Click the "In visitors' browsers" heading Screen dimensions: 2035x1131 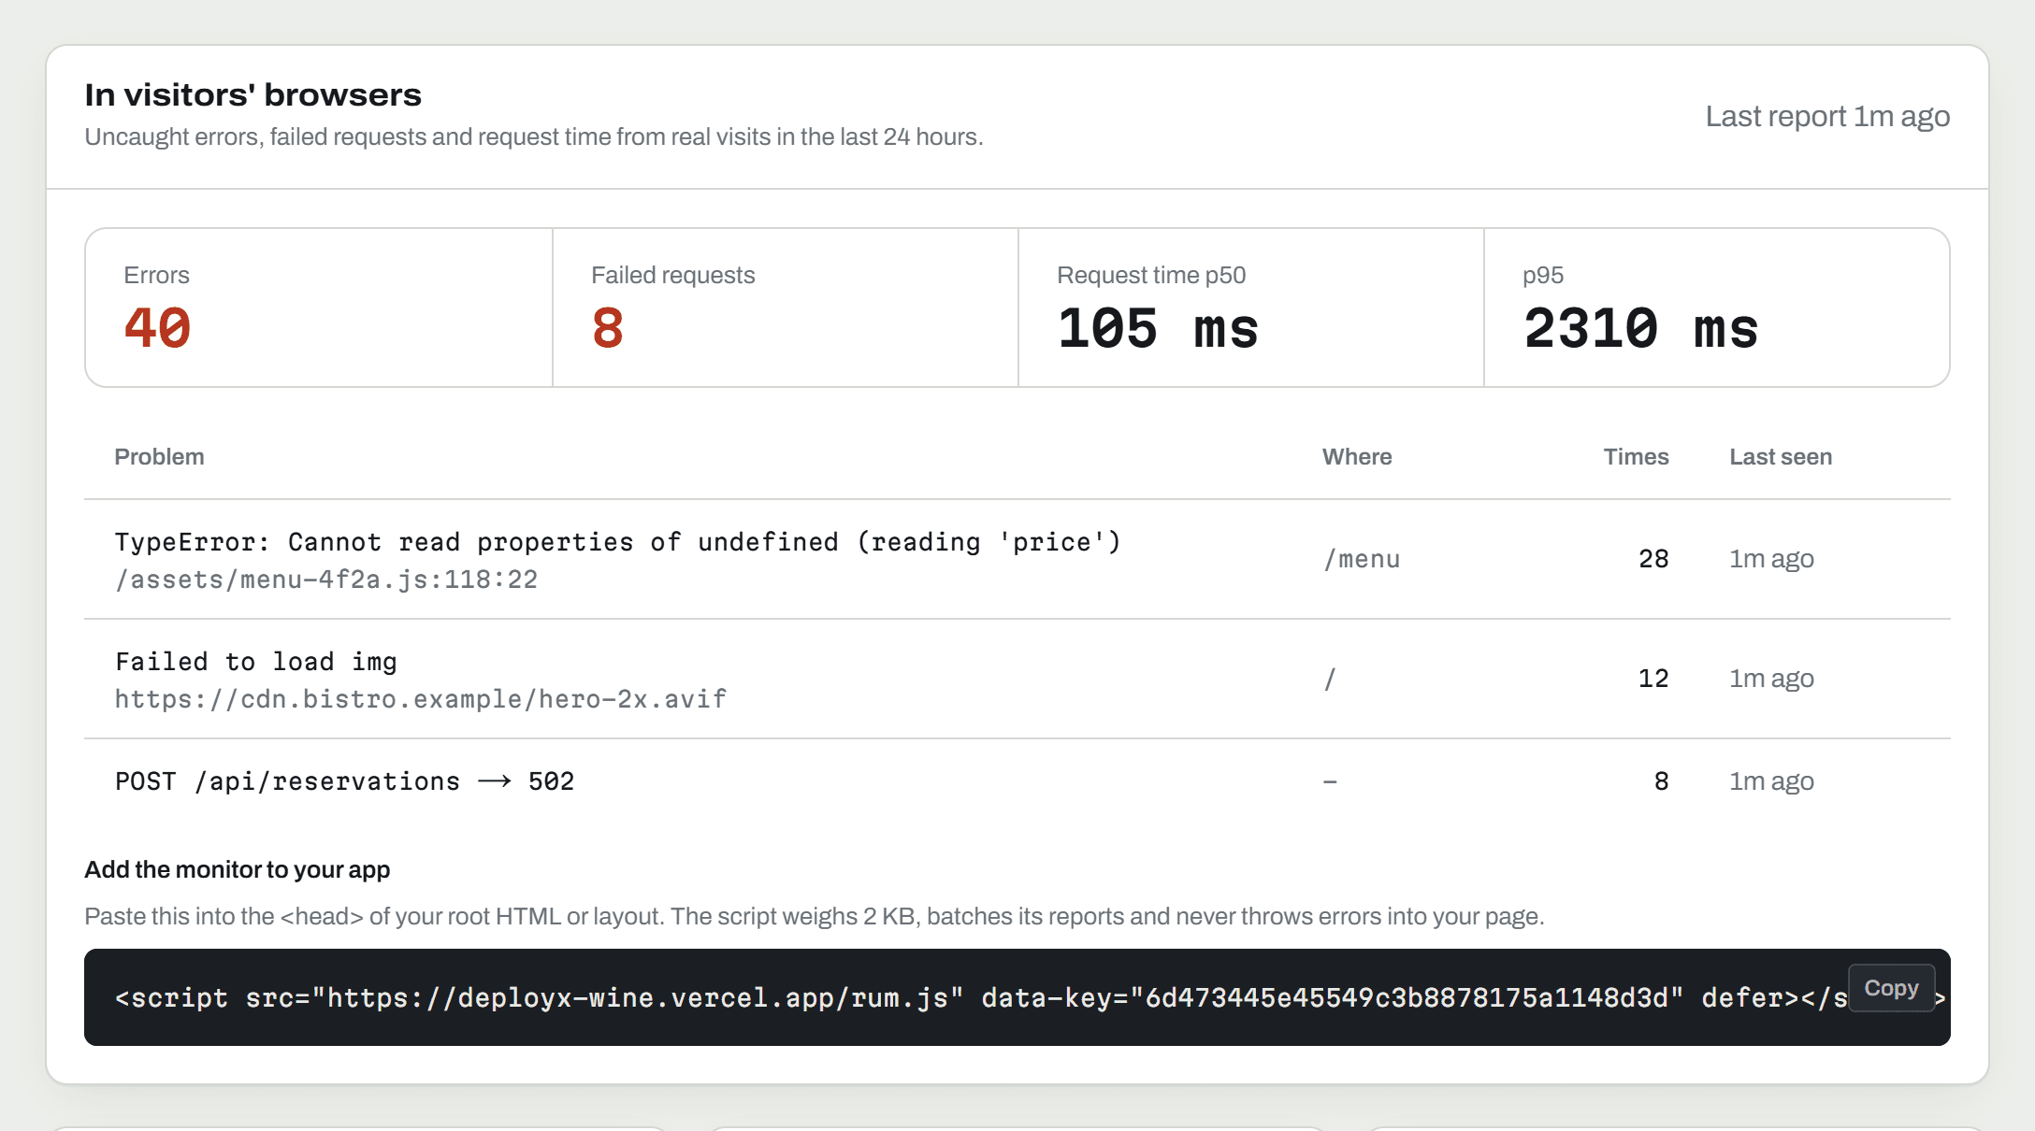tap(253, 95)
